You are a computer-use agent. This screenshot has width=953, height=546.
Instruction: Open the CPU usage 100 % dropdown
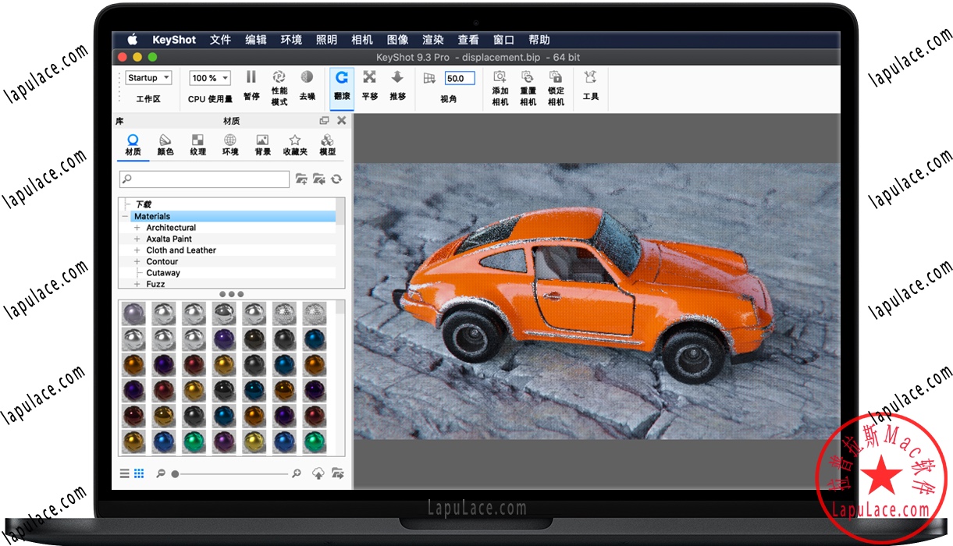click(x=210, y=78)
